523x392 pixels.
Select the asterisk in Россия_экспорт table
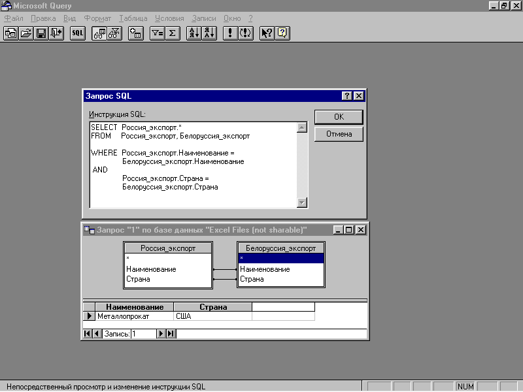click(x=168, y=258)
